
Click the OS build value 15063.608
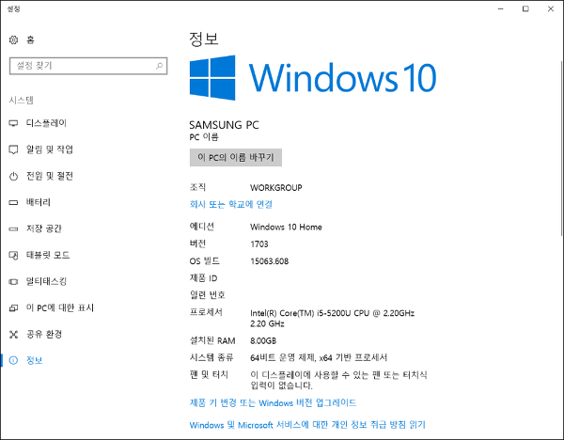tap(269, 261)
